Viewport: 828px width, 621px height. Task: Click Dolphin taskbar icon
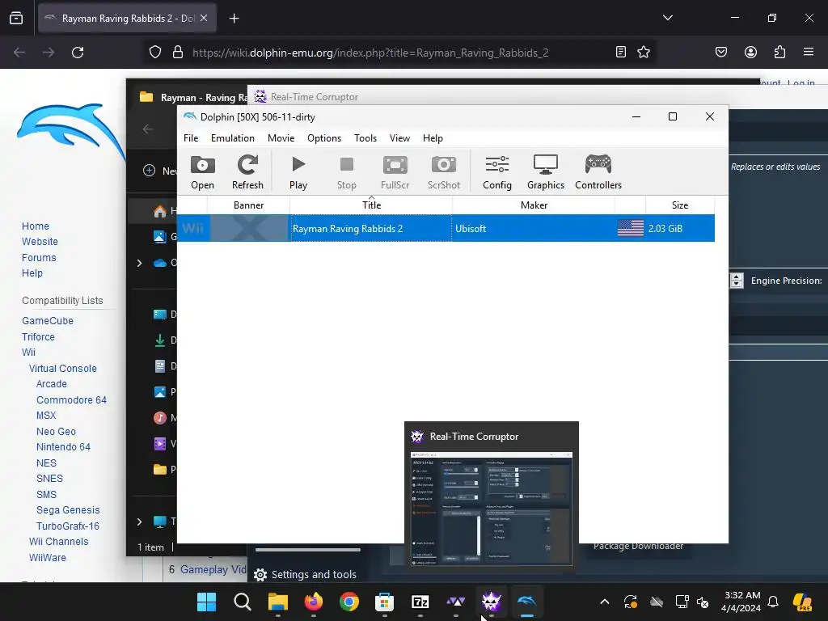point(527,602)
